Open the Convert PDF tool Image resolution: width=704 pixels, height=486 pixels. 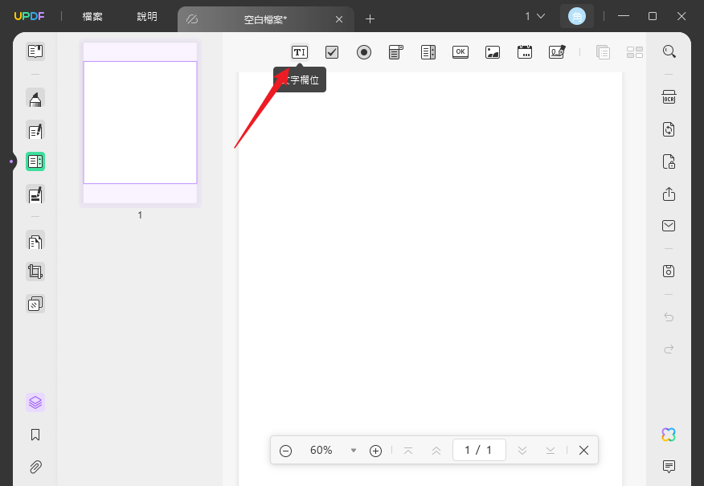click(669, 129)
